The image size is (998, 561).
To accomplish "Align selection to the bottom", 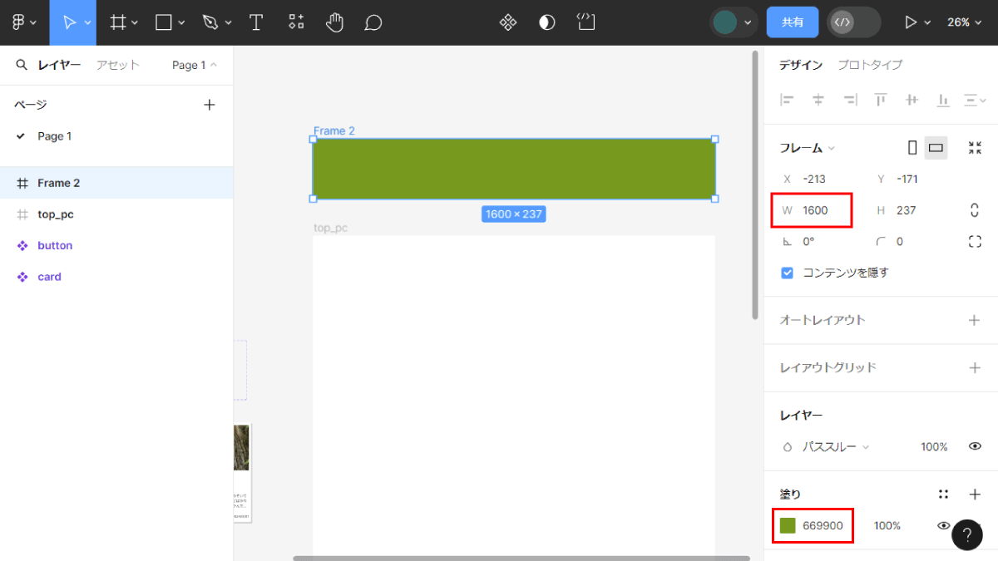I will click(943, 100).
